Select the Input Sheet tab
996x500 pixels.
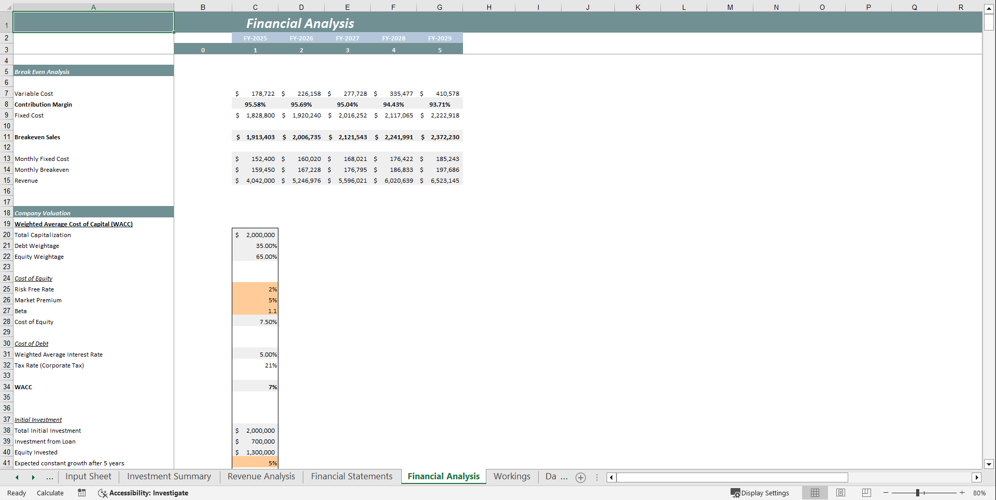pos(88,477)
